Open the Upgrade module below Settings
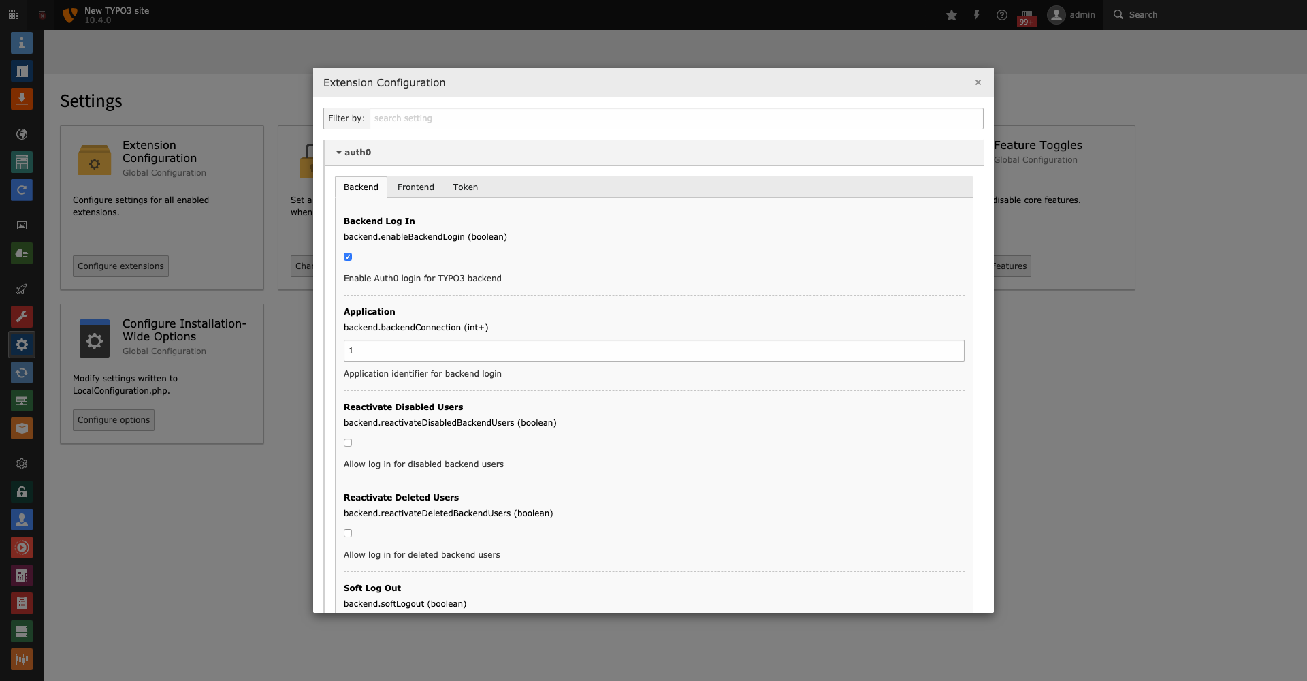Viewport: 1307px width, 681px height. pos(21,373)
